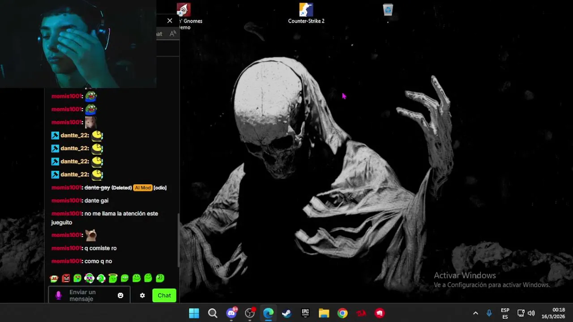
Task: Open the Riot client taskbar icon
Action: click(x=380, y=313)
